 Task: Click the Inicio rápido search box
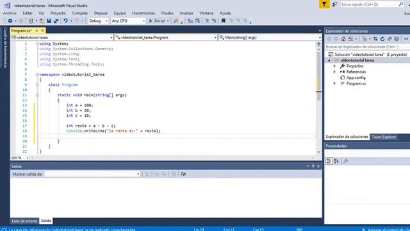pyautogui.click(x=372, y=4)
